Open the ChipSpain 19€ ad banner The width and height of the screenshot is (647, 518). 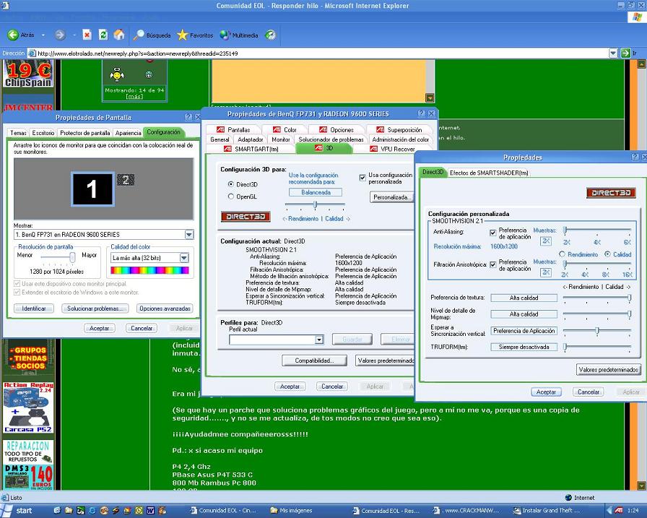(28, 74)
